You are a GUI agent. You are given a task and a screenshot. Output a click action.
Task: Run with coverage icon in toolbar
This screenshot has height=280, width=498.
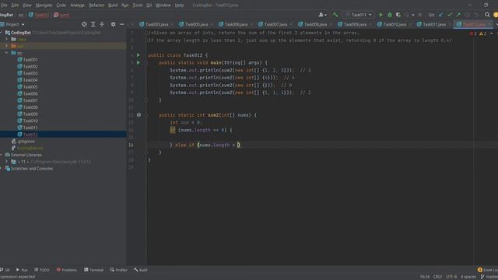pyautogui.click(x=398, y=15)
